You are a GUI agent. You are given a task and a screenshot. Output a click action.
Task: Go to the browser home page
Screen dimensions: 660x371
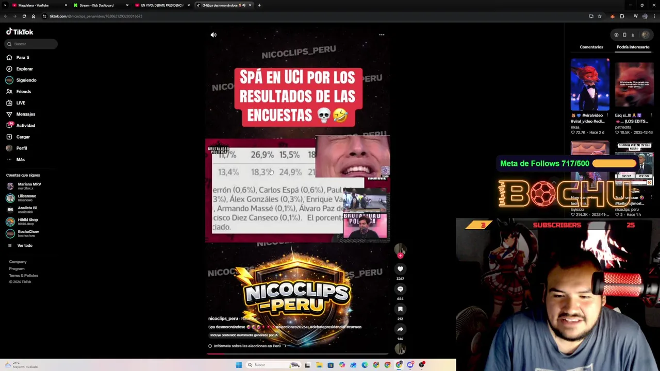(x=34, y=16)
